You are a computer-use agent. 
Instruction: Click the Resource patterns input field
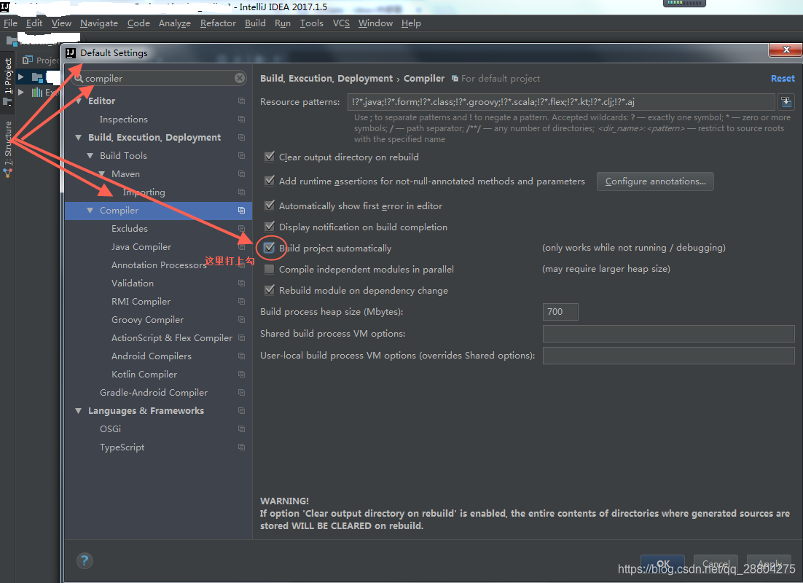click(561, 102)
